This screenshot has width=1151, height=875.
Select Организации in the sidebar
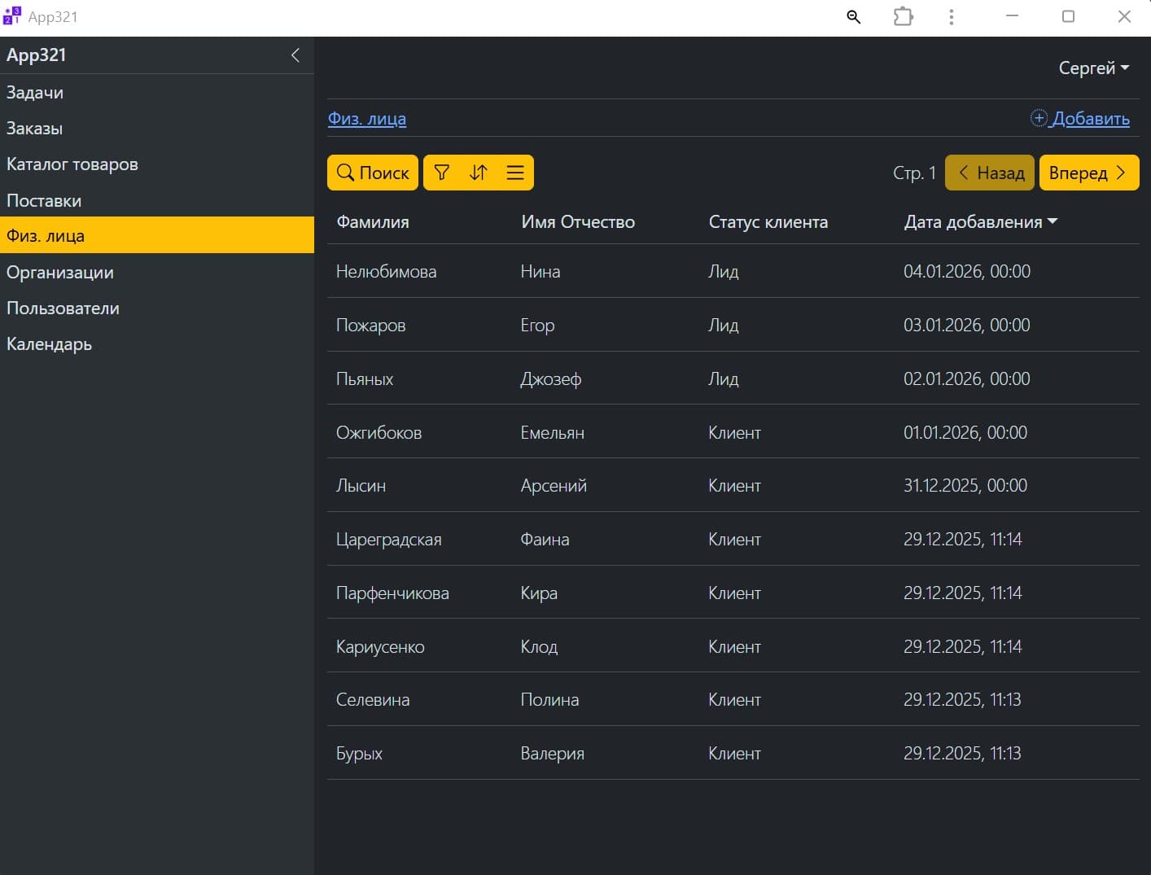(60, 273)
